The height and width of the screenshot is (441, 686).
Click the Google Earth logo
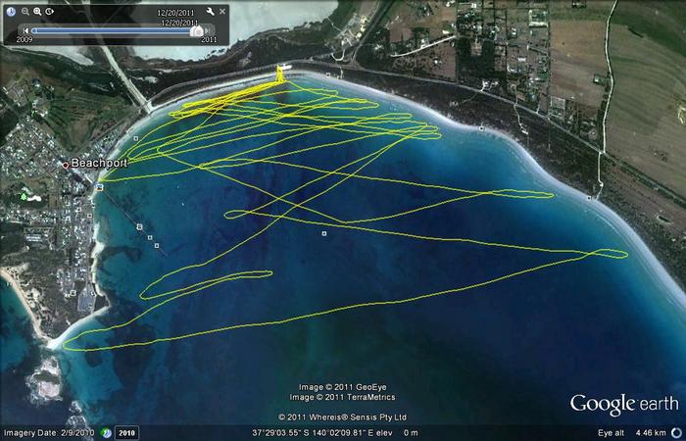click(624, 404)
